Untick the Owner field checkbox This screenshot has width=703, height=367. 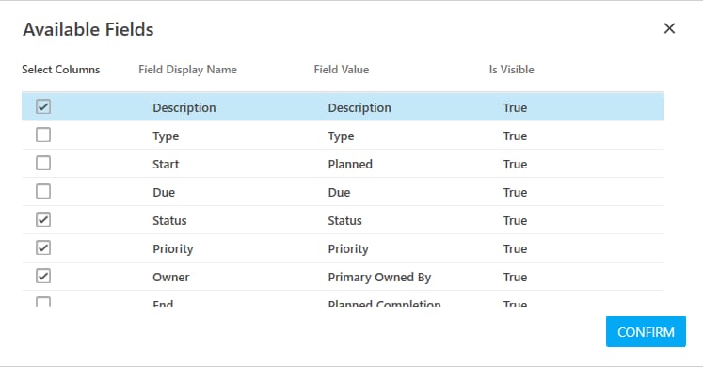point(43,276)
